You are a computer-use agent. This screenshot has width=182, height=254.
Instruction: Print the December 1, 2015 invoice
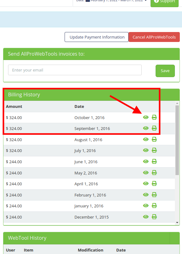pos(154,217)
